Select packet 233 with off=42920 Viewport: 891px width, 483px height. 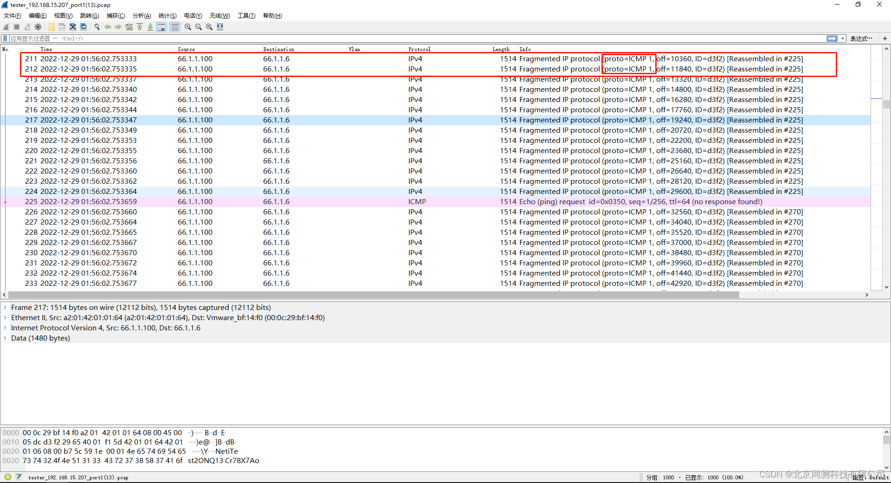point(435,283)
